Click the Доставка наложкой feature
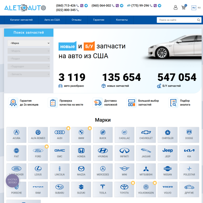 click(105, 103)
